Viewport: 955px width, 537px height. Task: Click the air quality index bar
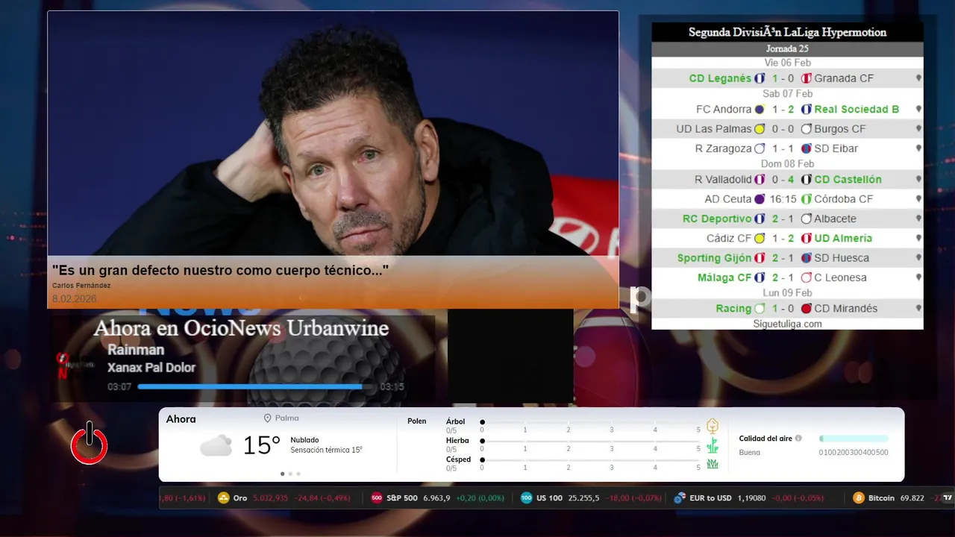(x=854, y=439)
